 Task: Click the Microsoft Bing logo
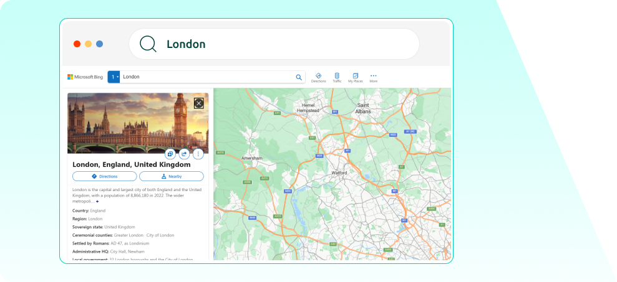click(x=85, y=77)
